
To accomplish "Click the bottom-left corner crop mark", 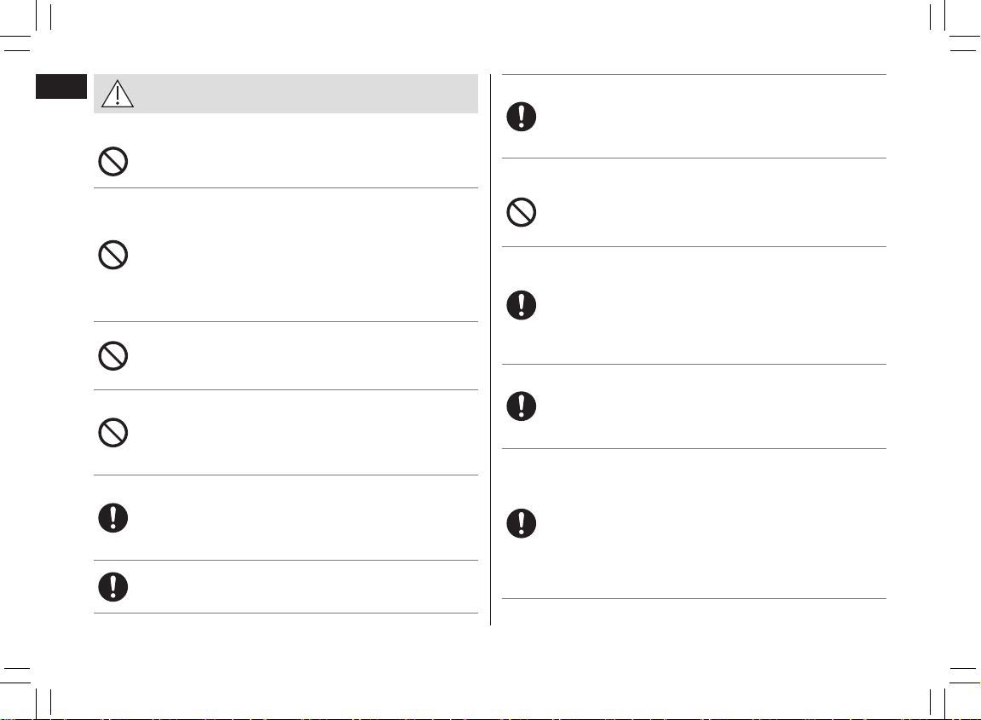I will [25, 693].
